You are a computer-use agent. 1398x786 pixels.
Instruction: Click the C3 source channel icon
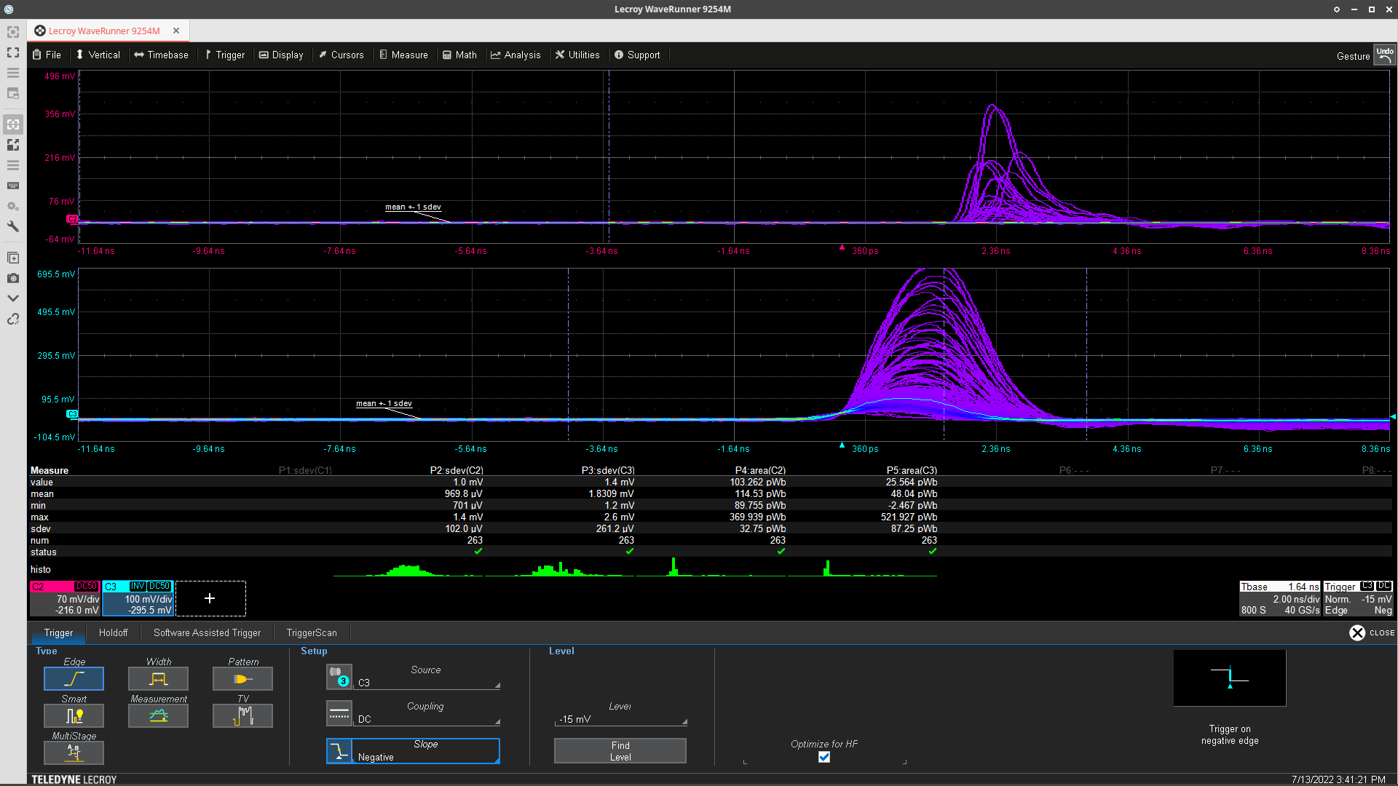(339, 677)
